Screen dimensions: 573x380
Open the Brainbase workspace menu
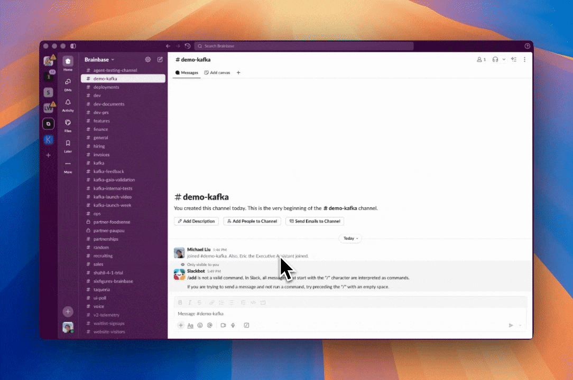98,60
